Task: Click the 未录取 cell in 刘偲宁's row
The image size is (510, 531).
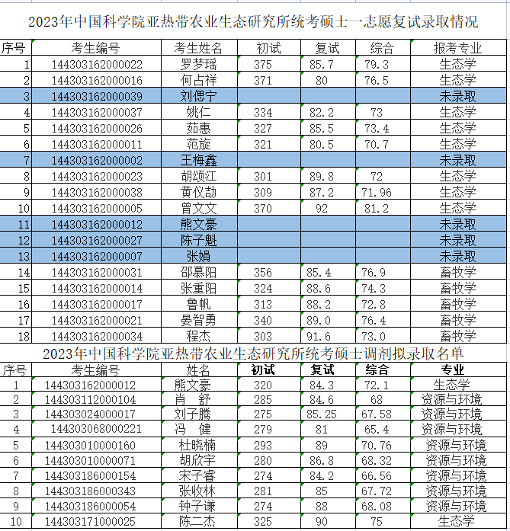Action: pos(457,96)
